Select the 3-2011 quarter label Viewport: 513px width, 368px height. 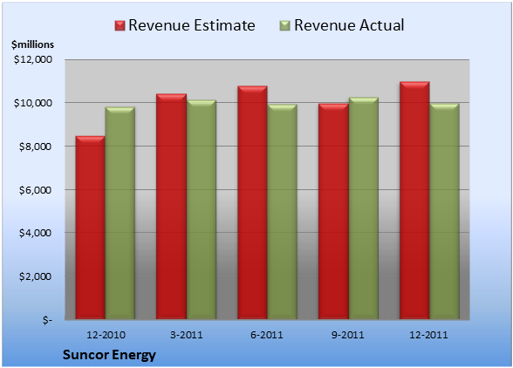click(187, 335)
